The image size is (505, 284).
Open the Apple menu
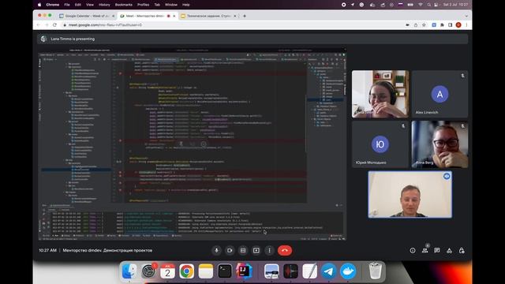coord(39,5)
